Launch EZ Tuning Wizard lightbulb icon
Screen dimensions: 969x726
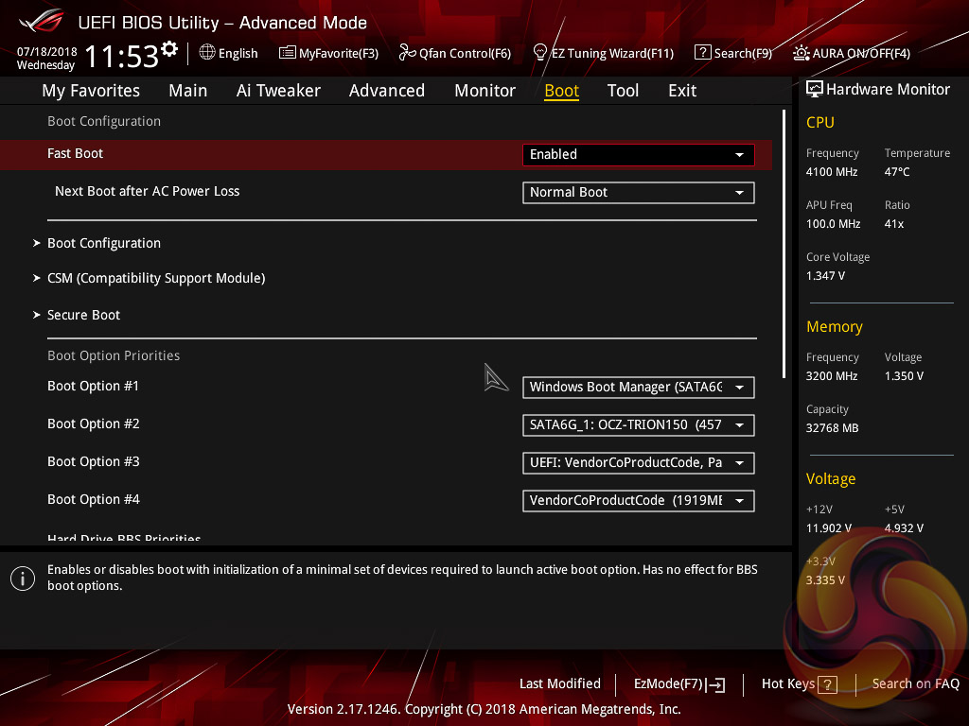540,52
